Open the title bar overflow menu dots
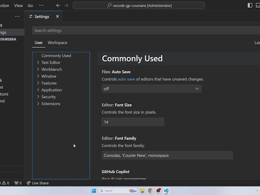Viewport: 260px width, 195px height. [41, 5]
